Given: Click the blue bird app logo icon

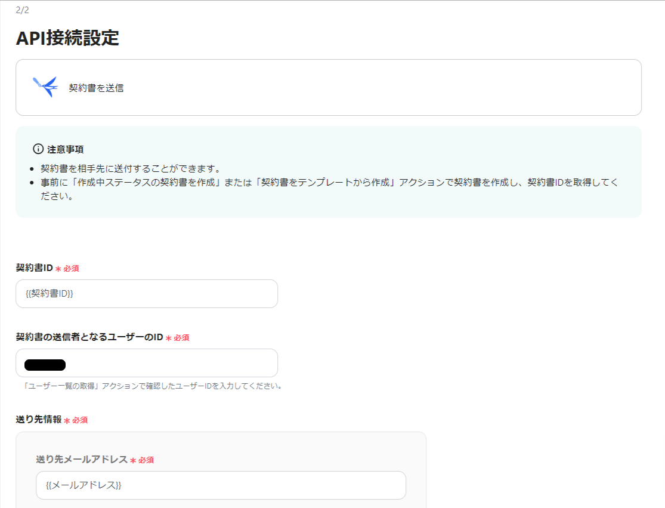Looking at the screenshot, I should tap(45, 87).
